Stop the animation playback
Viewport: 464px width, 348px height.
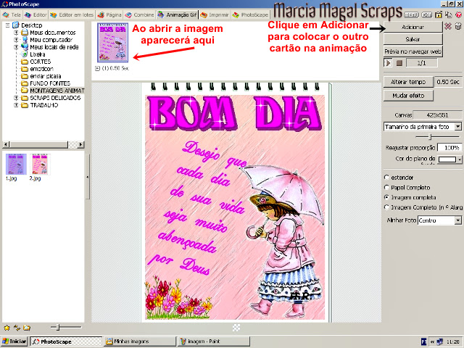[399, 63]
